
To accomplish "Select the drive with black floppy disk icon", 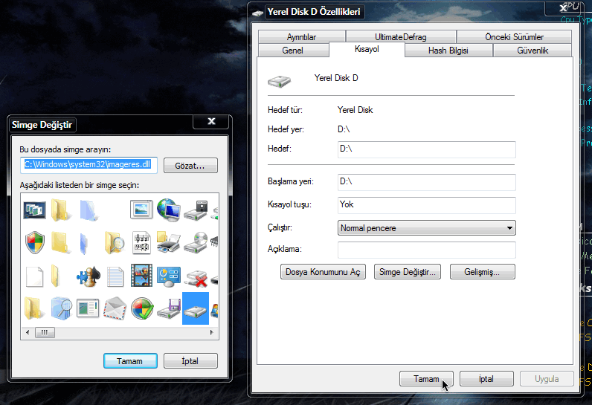I will 196,210.
